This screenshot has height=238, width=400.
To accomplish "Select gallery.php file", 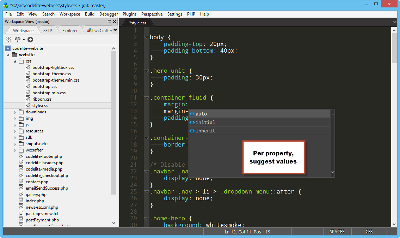I will tap(36, 195).
